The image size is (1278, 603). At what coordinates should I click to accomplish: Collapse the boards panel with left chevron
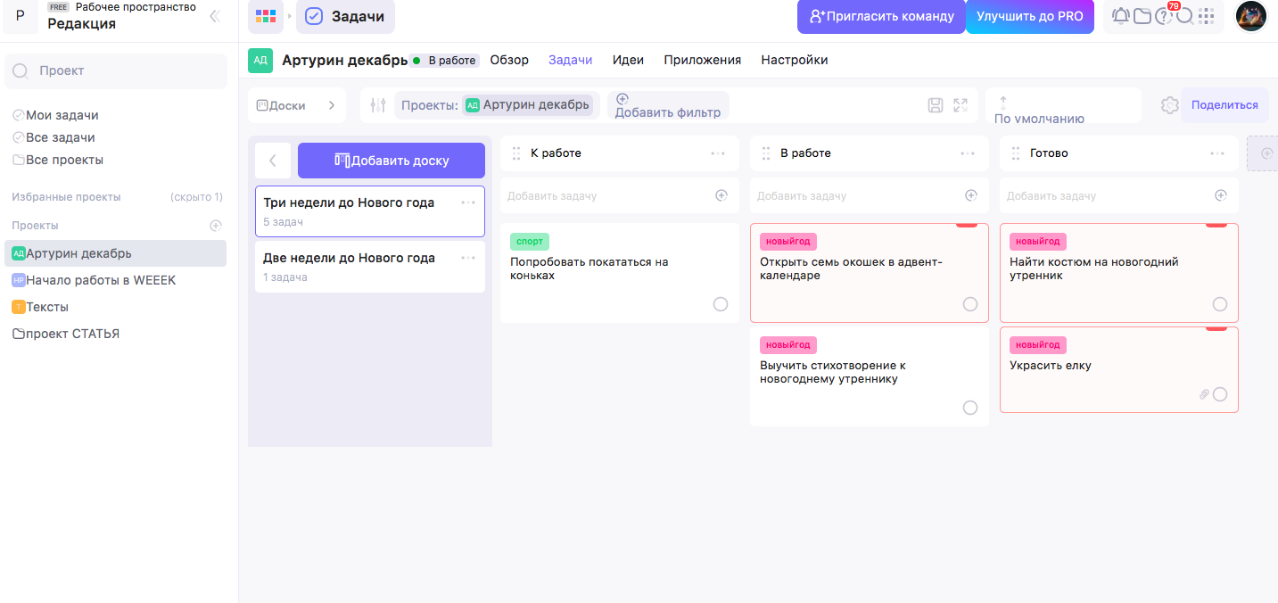click(x=273, y=161)
